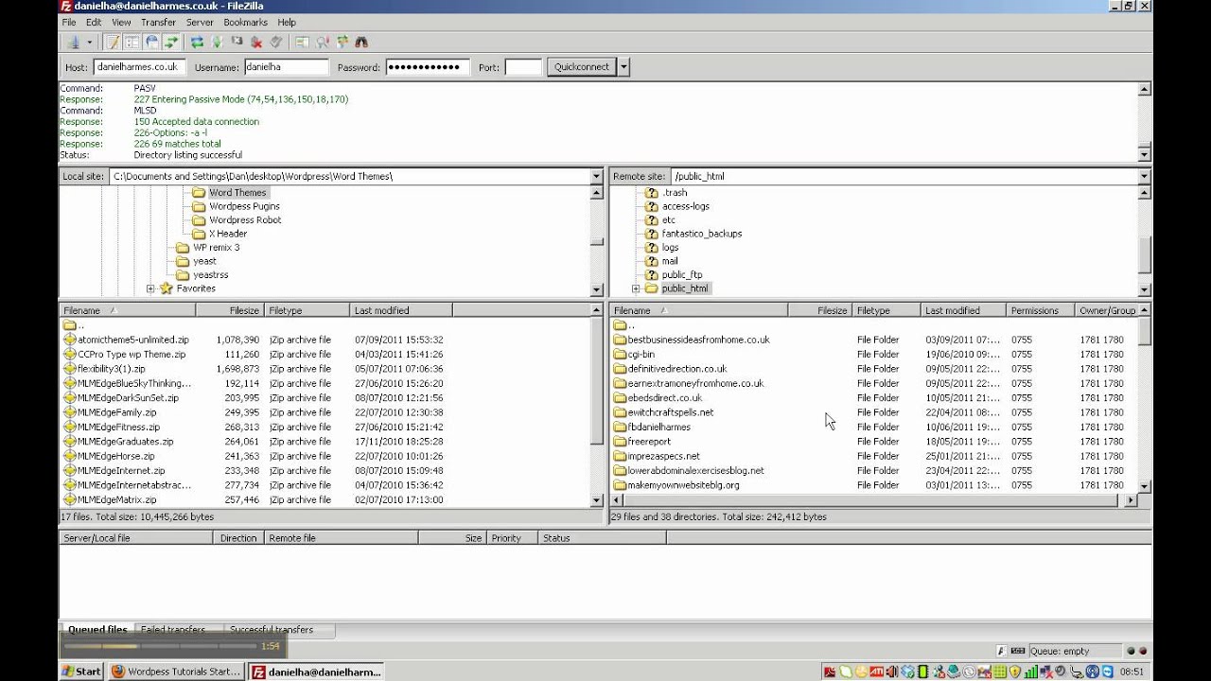Image resolution: width=1211 pixels, height=681 pixels.
Task: Toggle processing of the transfer queue
Action: [217, 42]
